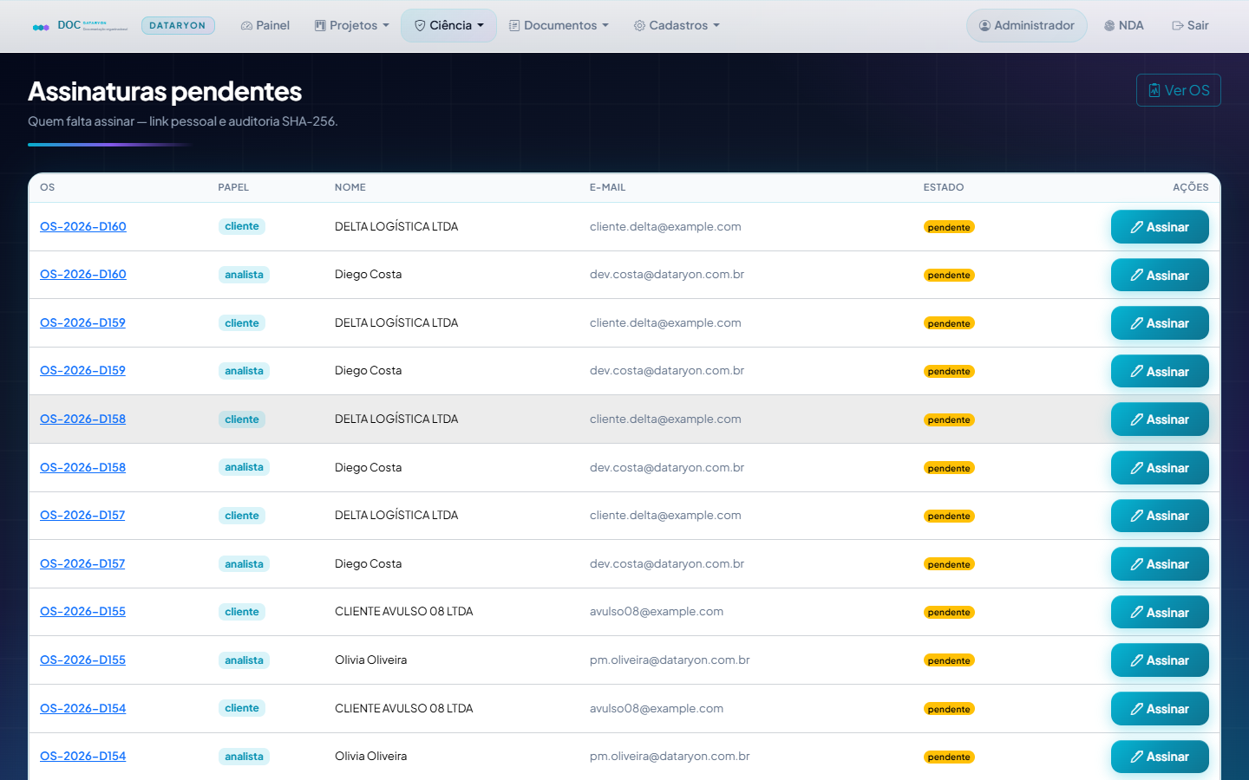Click the E-MAIL column header
Screen dimensions: 1249x780
coord(607,187)
